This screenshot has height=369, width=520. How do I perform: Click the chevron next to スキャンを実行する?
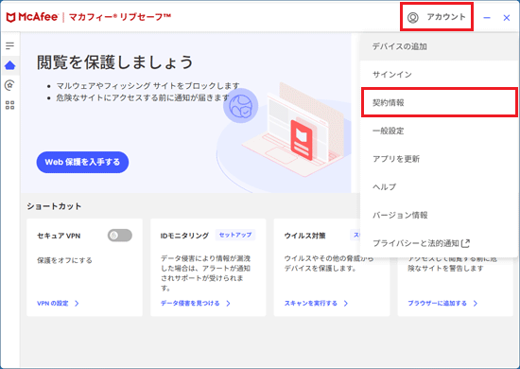(346, 304)
